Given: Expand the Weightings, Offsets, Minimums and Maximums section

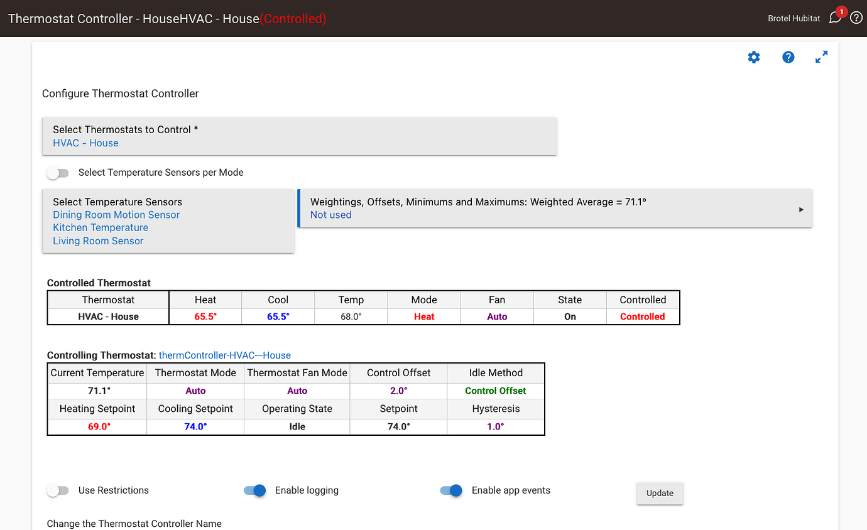Looking at the screenshot, I should point(801,208).
